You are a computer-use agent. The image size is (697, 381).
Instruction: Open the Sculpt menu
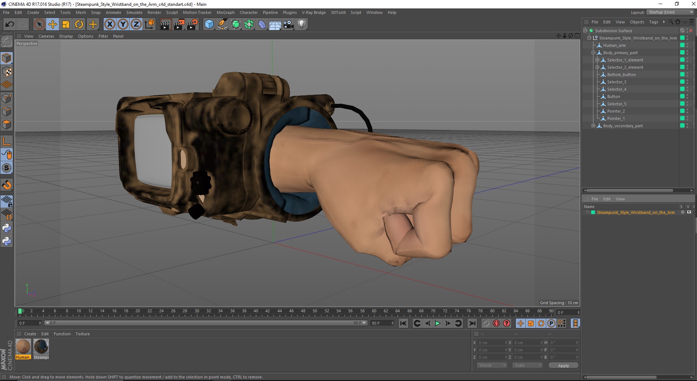172,12
